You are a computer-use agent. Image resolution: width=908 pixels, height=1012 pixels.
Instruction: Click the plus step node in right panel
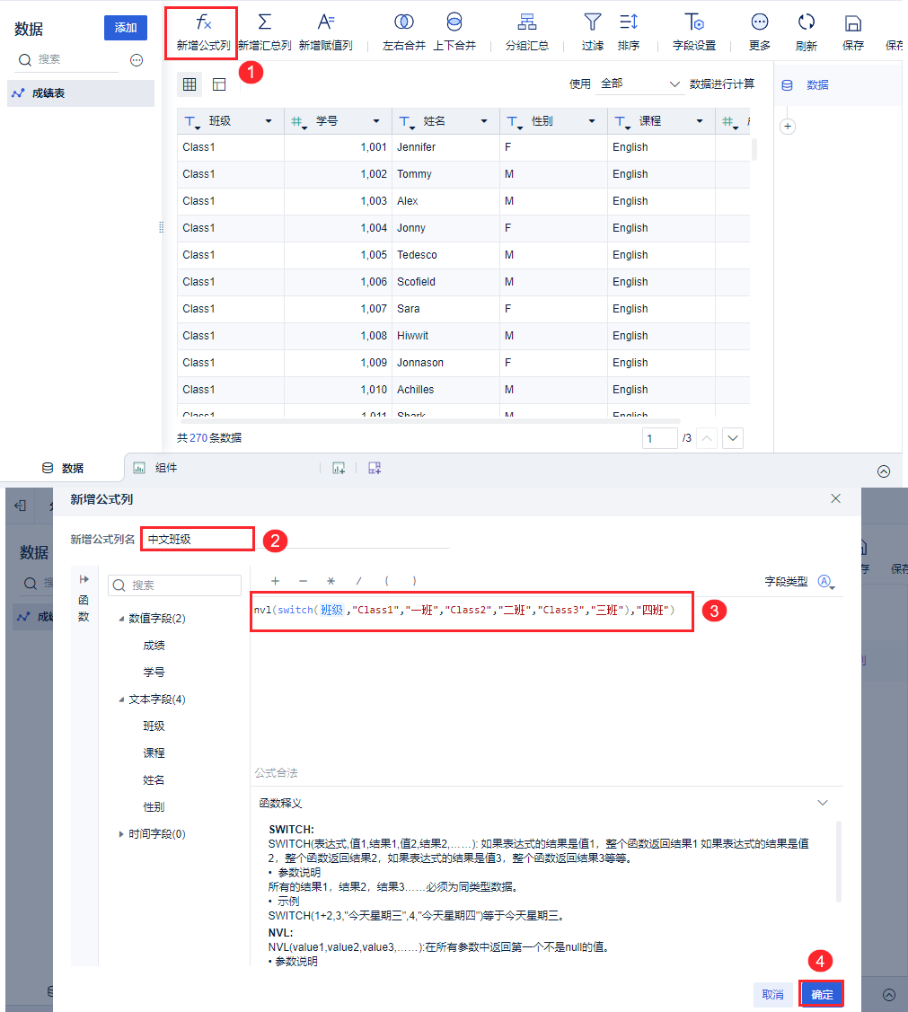788,127
